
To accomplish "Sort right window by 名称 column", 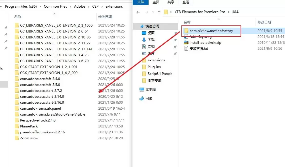I will point(187,22).
